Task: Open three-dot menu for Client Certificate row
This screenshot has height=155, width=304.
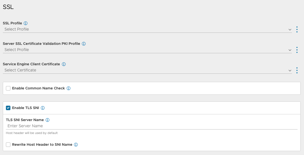Action: pos(297,70)
